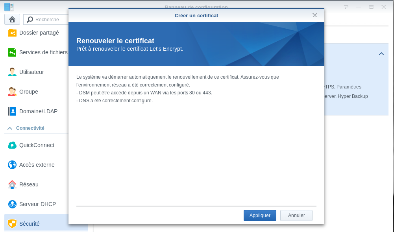Viewport: 394px width, 232px height.
Task: Click the Home icon button
Action: [12, 19]
